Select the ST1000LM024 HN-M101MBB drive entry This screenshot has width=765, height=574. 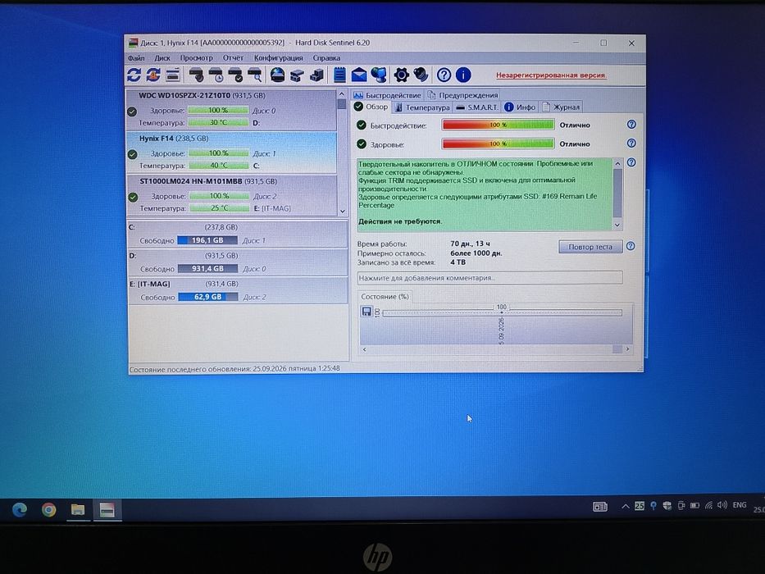click(231, 195)
